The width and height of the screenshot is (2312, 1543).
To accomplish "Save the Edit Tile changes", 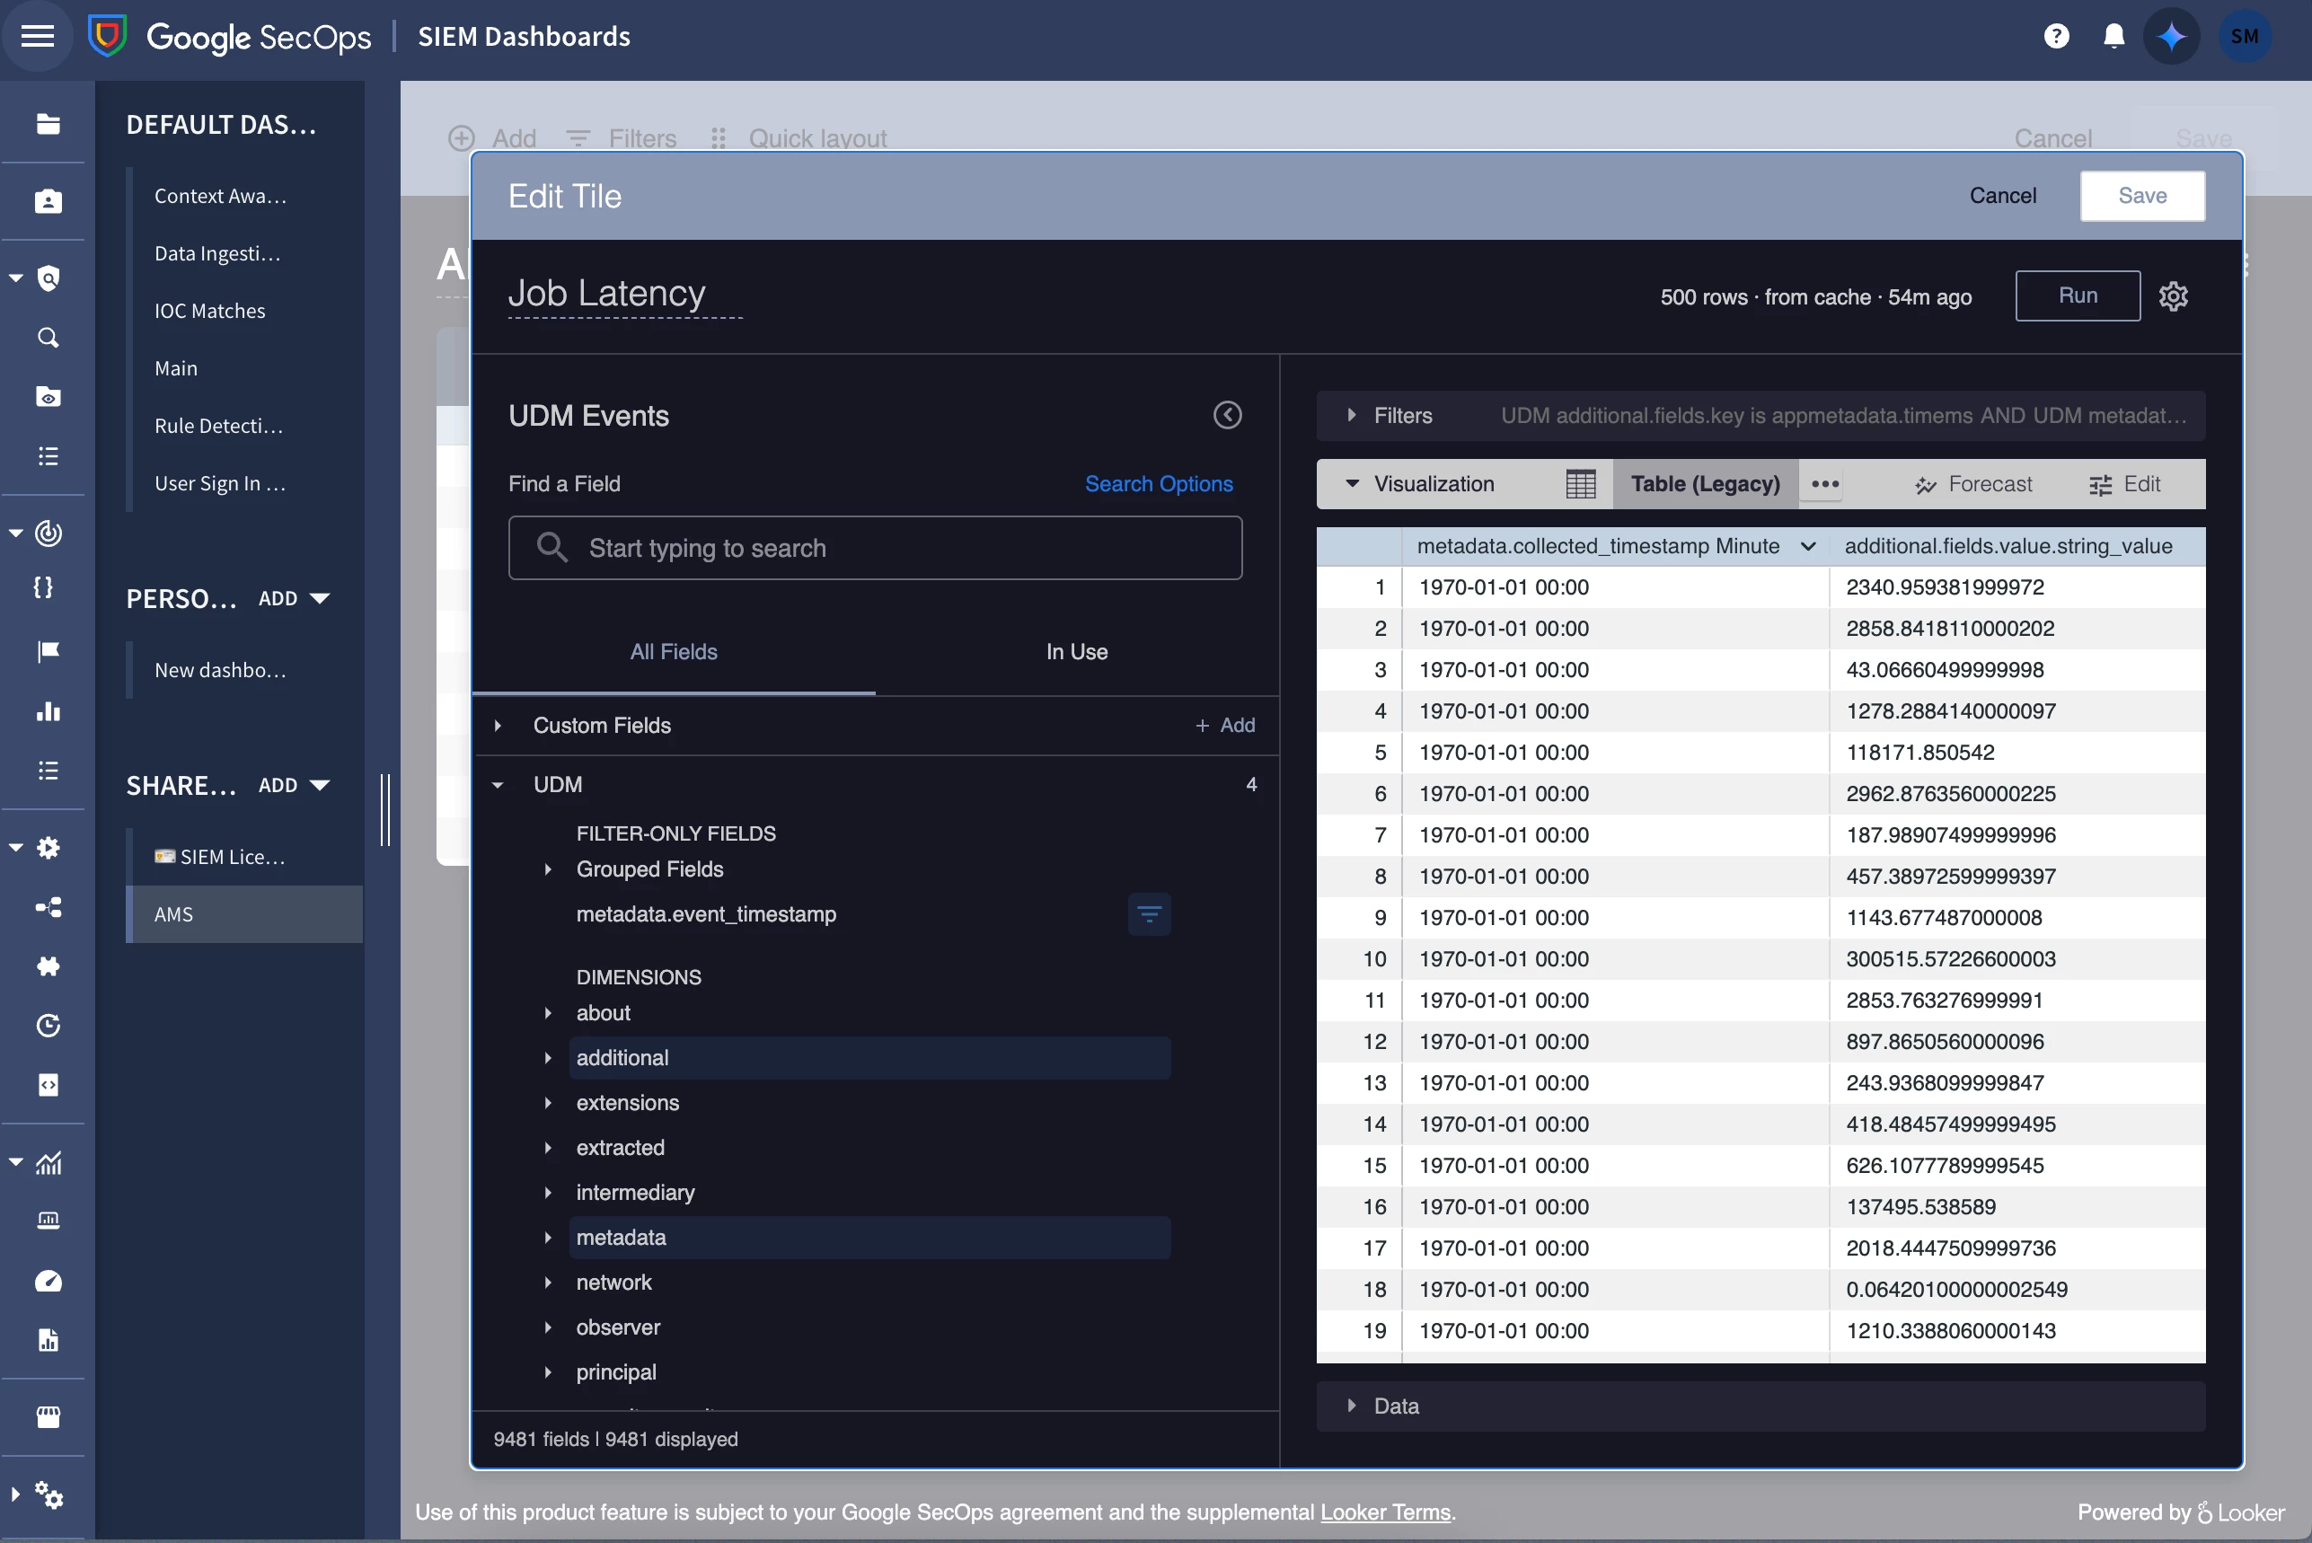I will (x=2142, y=196).
